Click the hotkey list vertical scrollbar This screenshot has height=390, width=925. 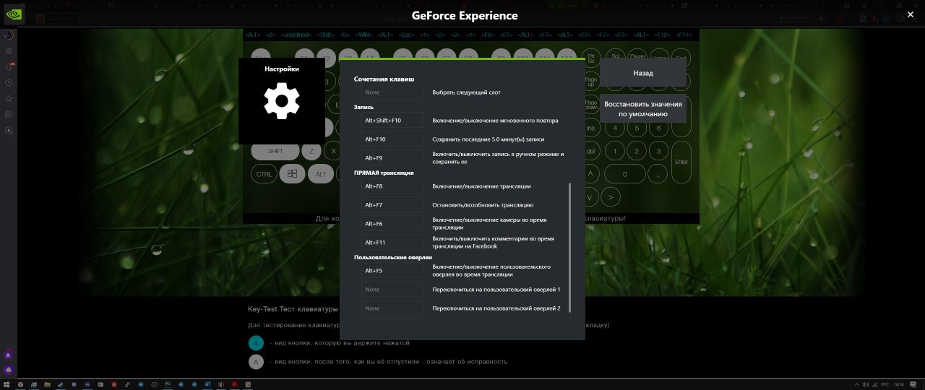click(x=569, y=247)
